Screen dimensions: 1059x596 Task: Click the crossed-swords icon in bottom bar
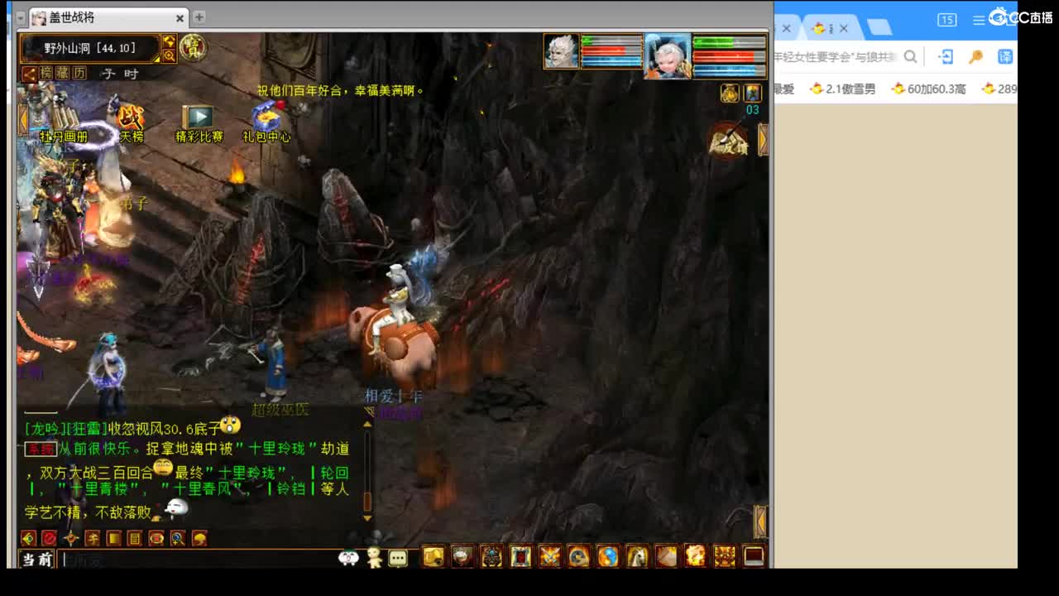549,556
